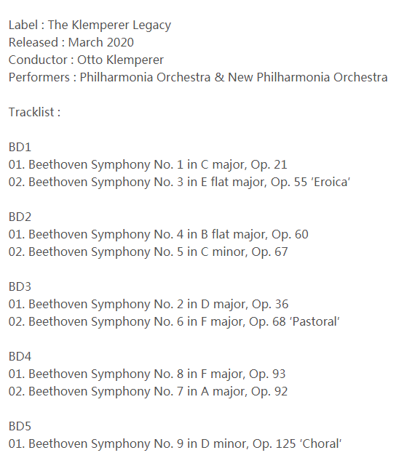Select Symphony No. 8 in F major line
The height and width of the screenshot is (458, 396).
click(x=147, y=374)
